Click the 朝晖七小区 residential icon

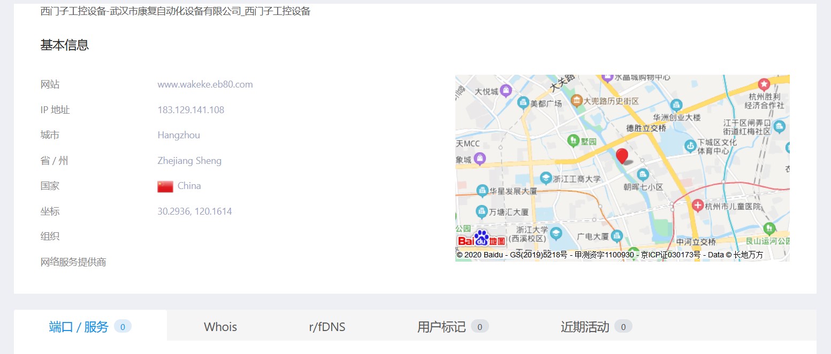pos(643,175)
